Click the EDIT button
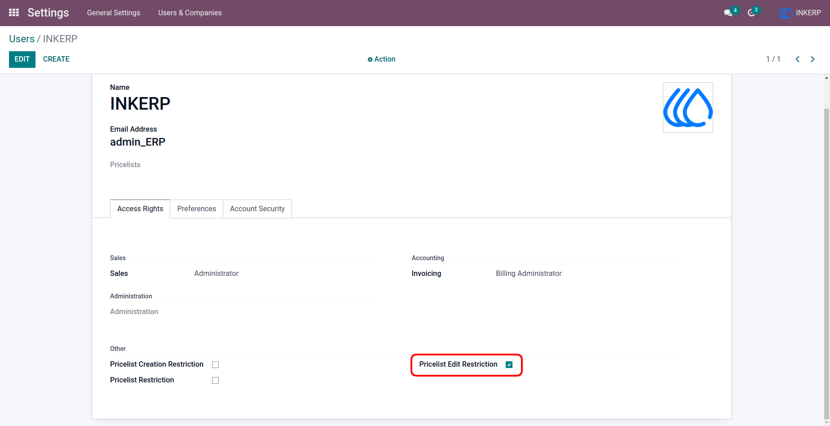830x426 pixels. click(x=22, y=59)
